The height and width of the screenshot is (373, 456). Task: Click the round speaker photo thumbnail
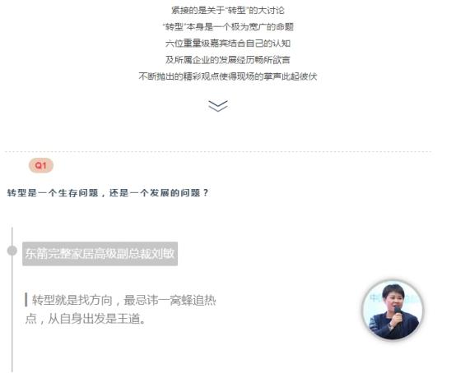click(x=393, y=310)
